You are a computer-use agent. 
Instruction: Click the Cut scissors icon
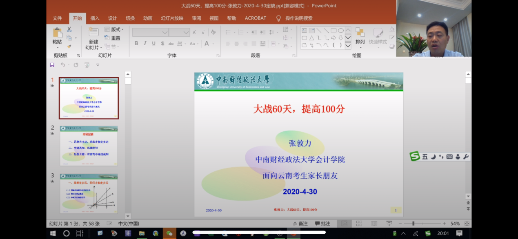click(69, 29)
